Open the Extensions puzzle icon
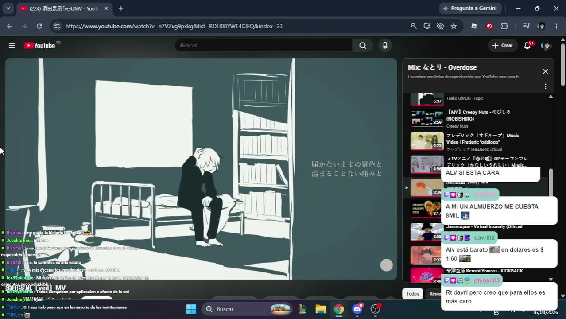 click(x=504, y=26)
